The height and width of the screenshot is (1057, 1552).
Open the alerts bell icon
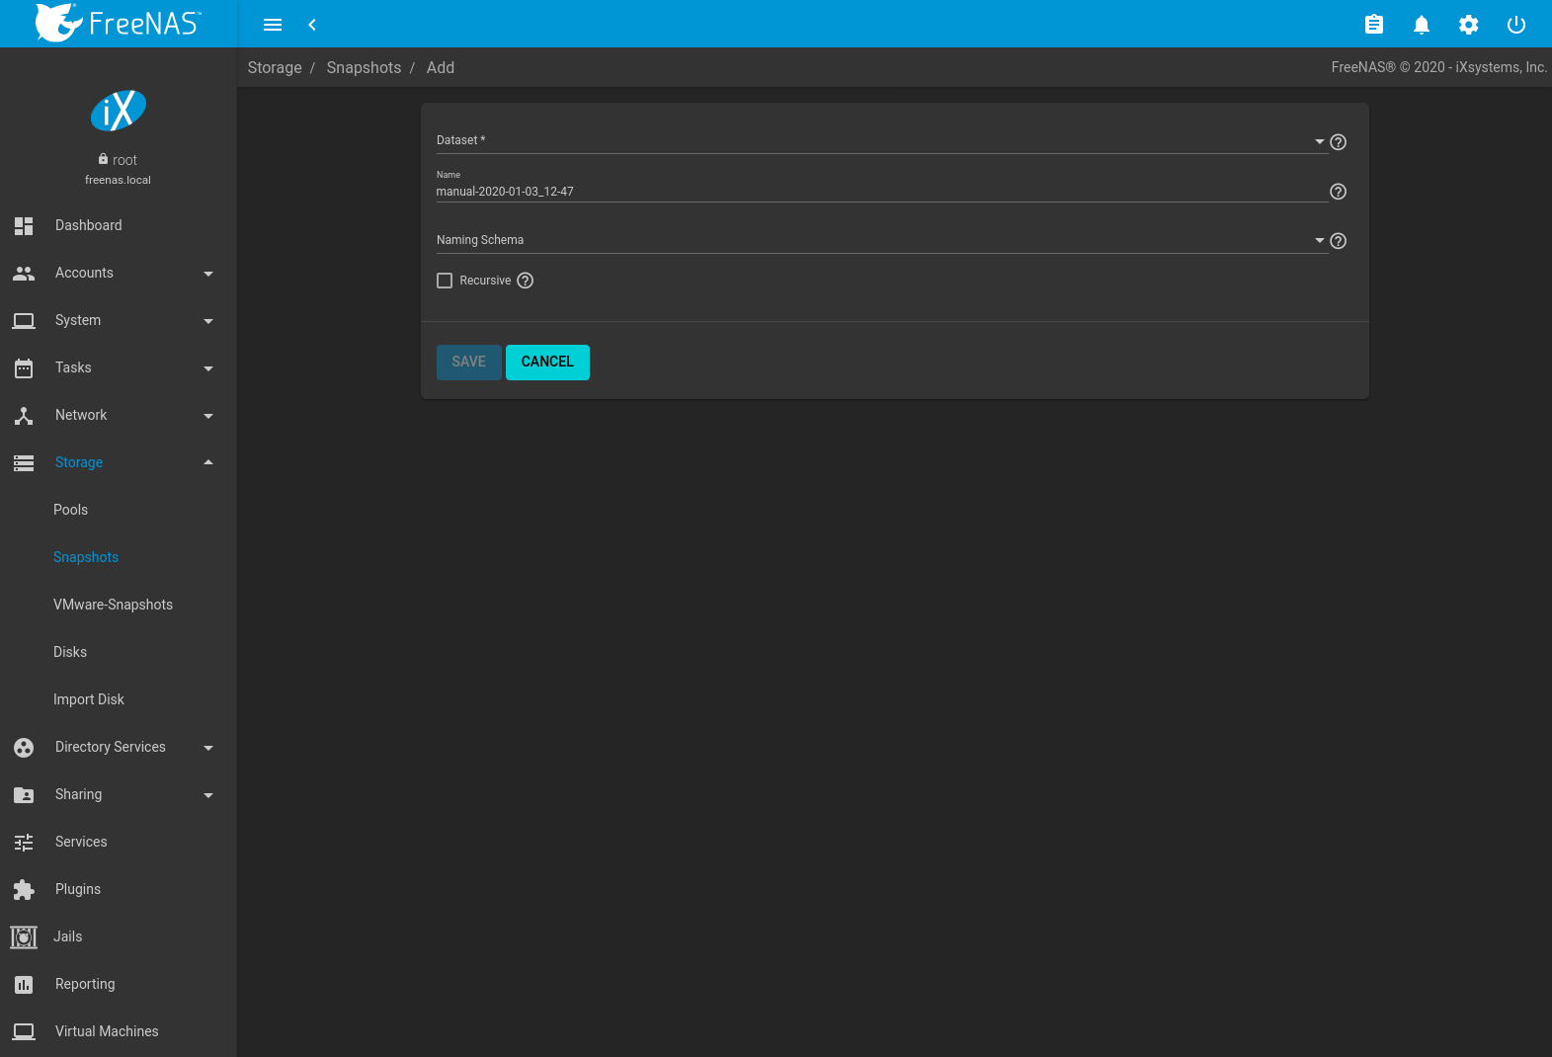[1421, 25]
